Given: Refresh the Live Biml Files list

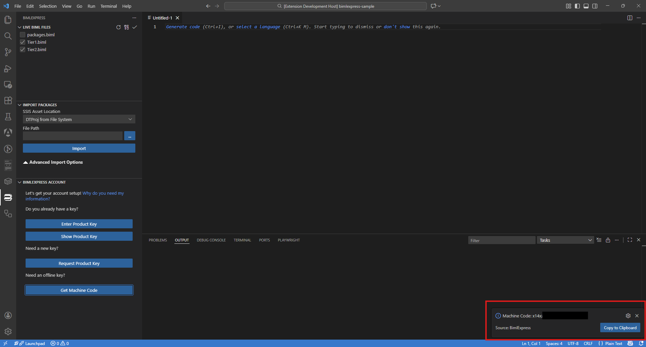Looking at the screenshot, I should [x=118, y=27].
